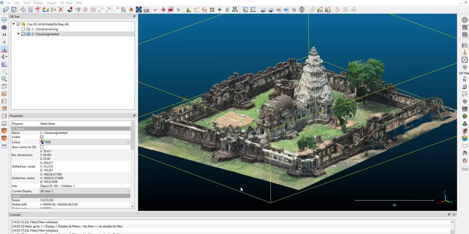Click the Properties panel scroll down arrow
The width and height of the screenshot is (469, 234).
tap(132, 206)
